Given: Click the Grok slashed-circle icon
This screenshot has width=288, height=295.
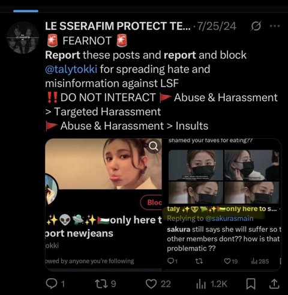Looking at the screenshot, I should pyautogui.click(x=256, y=26).
